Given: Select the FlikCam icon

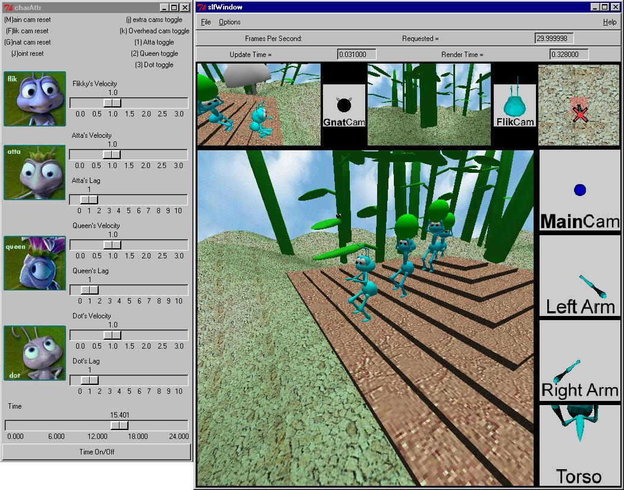Looking at the screenshot, I should pyautogui.click(x=515, y=106).
